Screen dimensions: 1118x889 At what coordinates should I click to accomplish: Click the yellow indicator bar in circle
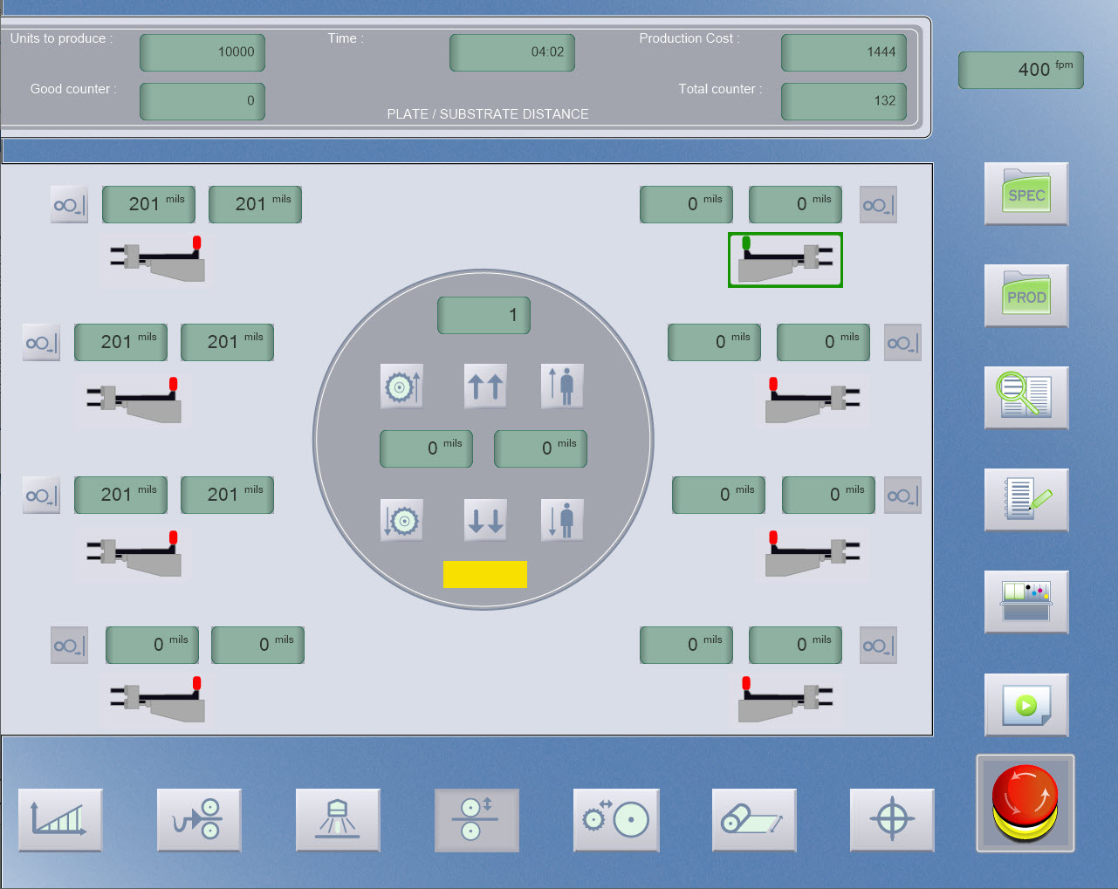(485, 574)
